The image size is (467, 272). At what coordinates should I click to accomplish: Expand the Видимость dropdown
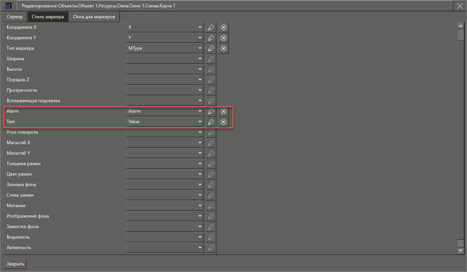(200, 237)
